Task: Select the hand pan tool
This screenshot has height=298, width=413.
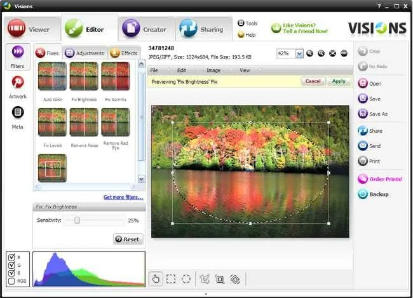Action: click(x=156, y=279)
